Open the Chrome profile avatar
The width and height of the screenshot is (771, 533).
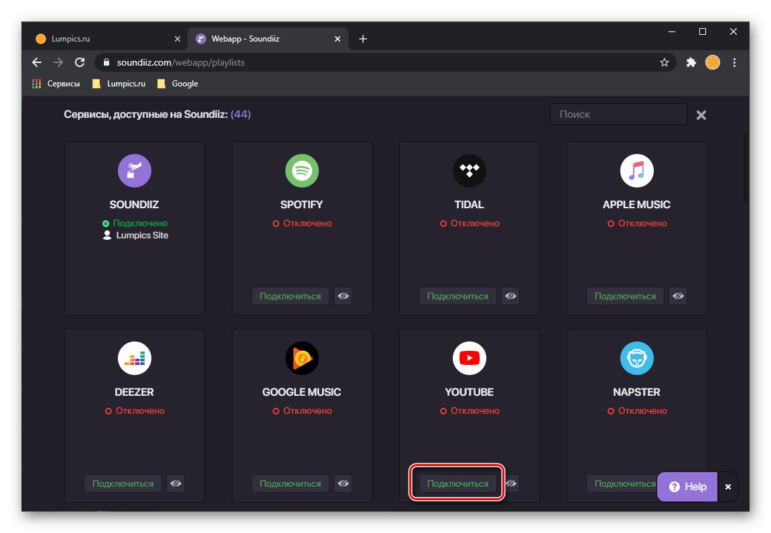713,62
